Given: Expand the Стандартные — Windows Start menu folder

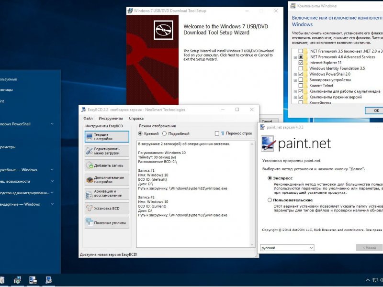Looking at the screenshot, I should (52, 204).
